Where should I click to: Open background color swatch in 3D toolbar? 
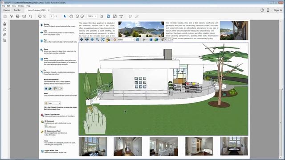click(x=170, y=40)
